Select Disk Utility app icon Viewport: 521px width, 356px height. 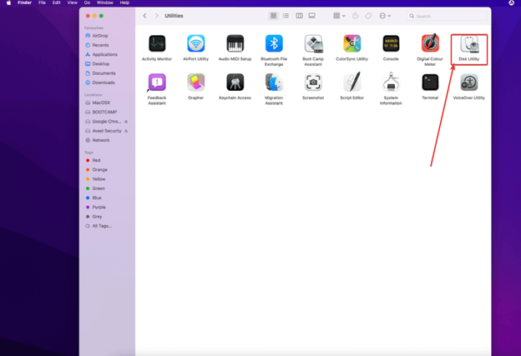(x=469, y=43)
